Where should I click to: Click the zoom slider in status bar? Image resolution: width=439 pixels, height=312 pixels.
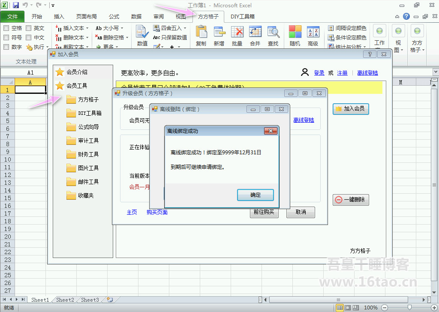410,307
